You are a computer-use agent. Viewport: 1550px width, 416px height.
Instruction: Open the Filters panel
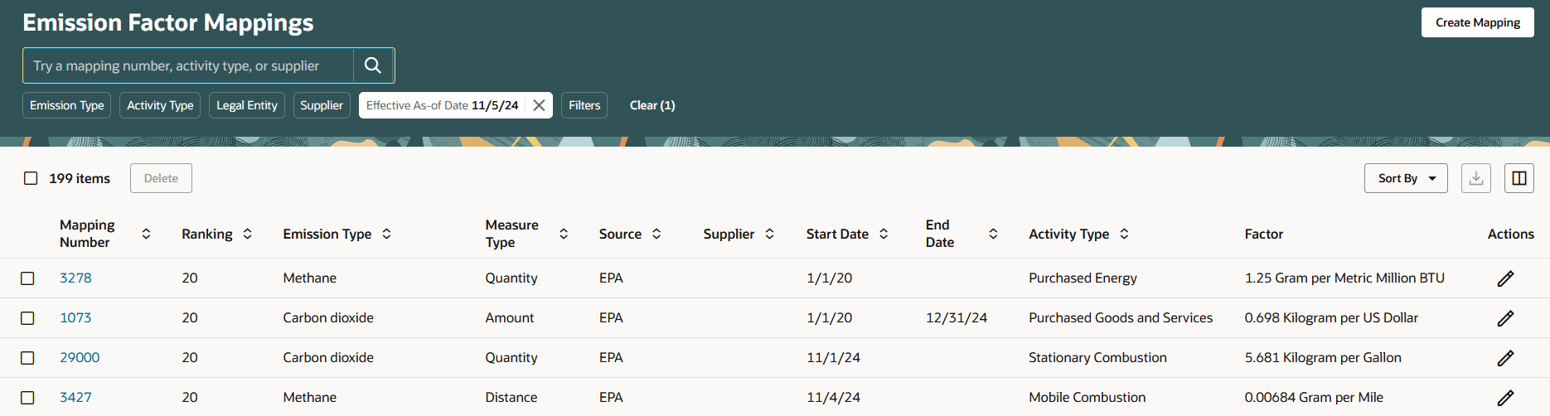(584, 105)
